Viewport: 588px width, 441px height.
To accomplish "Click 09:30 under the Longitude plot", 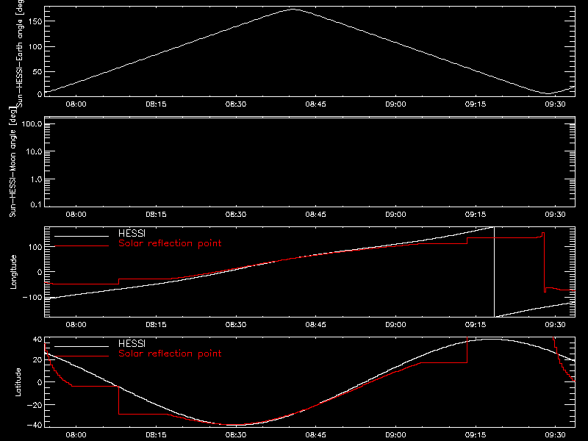I will coord(556,325).
